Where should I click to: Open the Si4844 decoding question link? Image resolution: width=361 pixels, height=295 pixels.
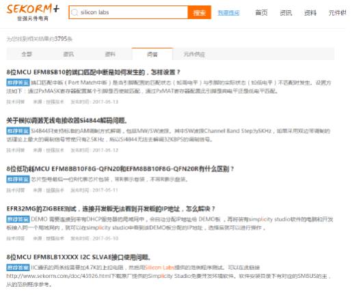coord(67,120)
